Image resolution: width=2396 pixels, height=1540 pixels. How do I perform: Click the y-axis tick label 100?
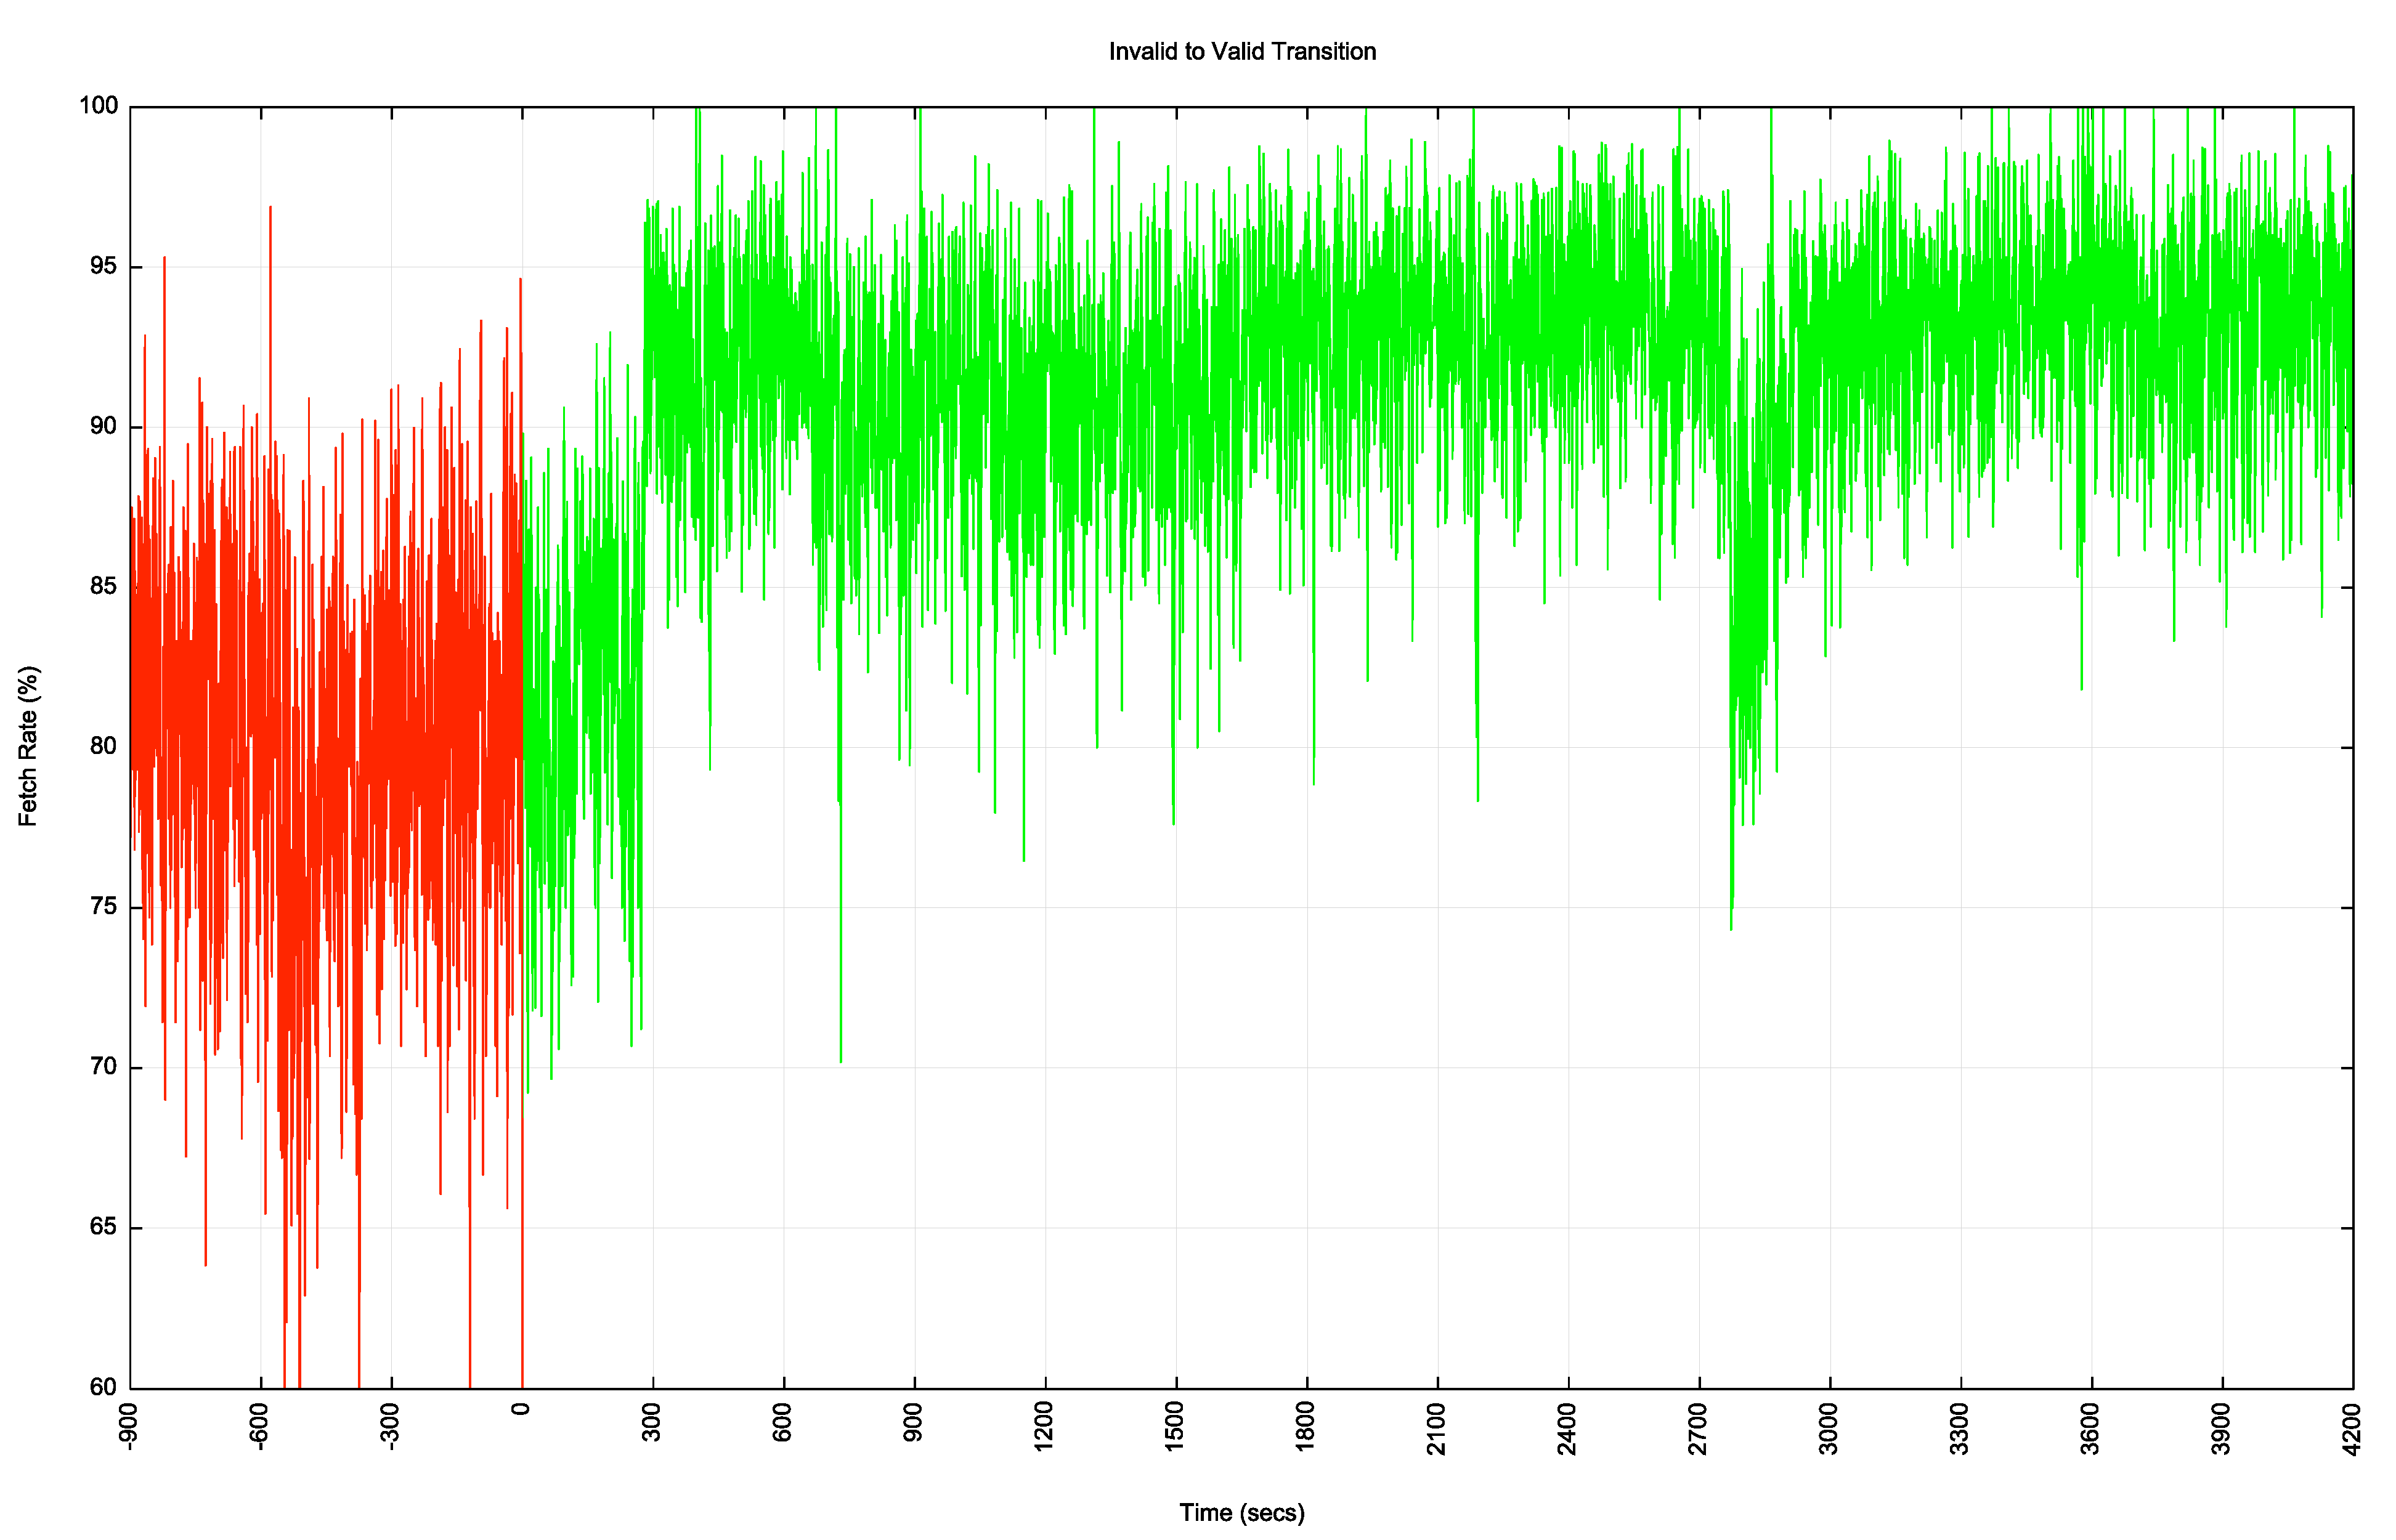[x=98, y=106]
